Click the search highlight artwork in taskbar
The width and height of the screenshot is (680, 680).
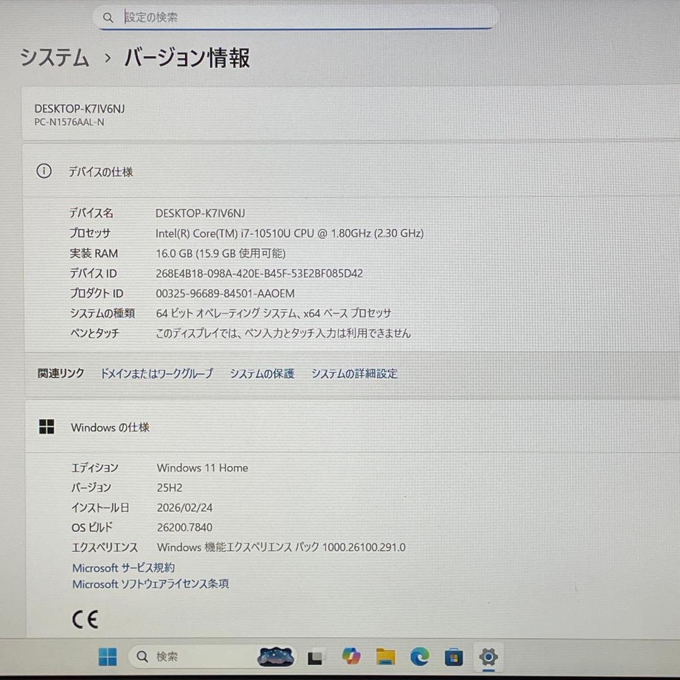276,657
